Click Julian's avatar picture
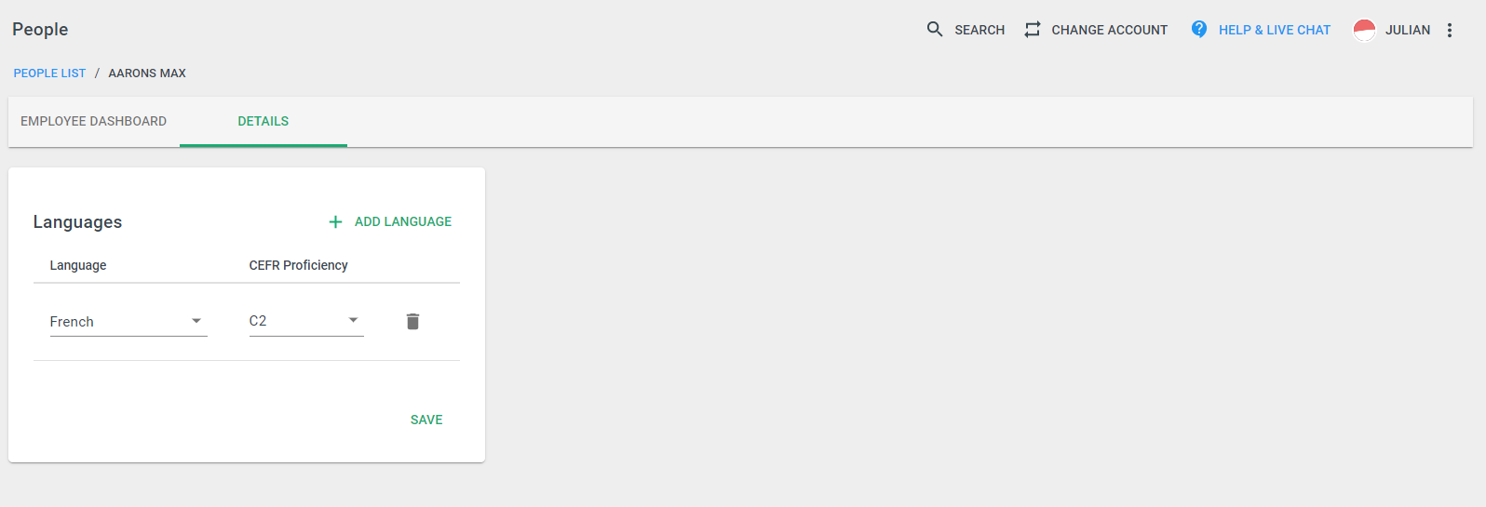 pos(1364,30)
